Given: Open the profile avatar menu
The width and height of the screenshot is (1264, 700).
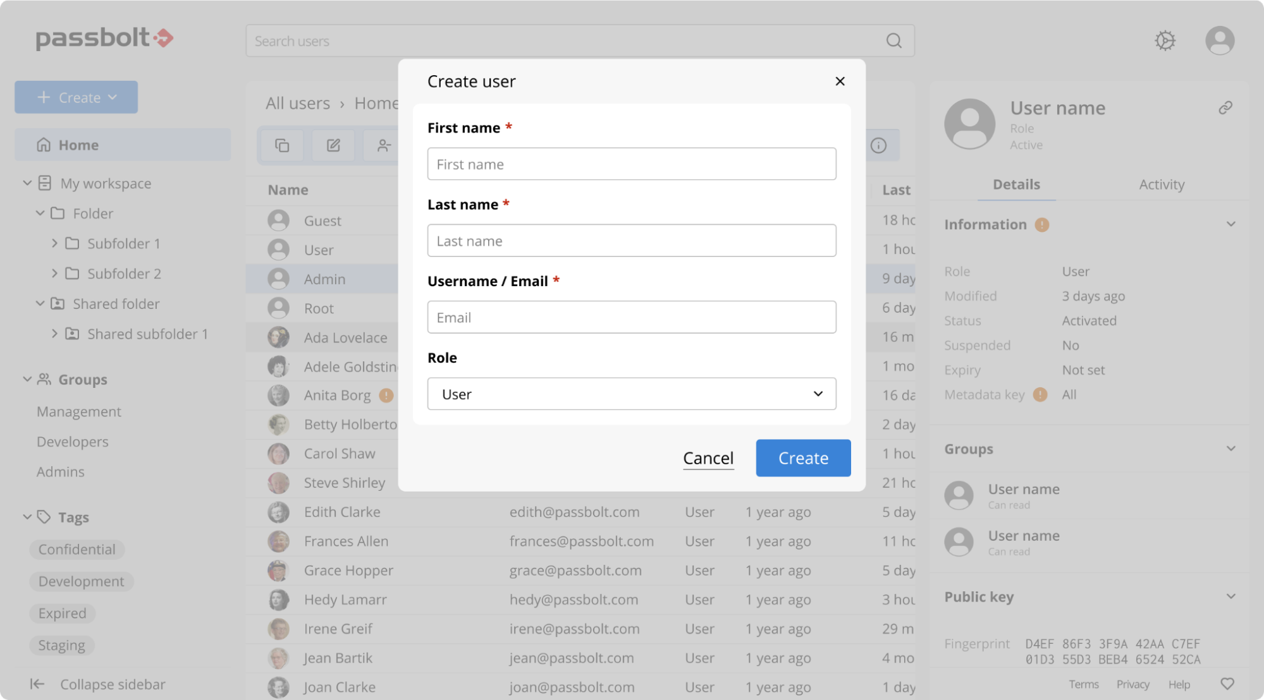Looking at the screenshot, I should [1219, 40].
